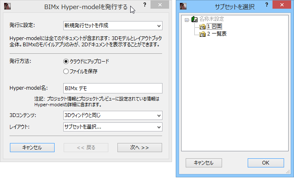Confirm subset selection with OK
Image resolution: width=294 pixels, height=179 pixels.
click(266, 163)
